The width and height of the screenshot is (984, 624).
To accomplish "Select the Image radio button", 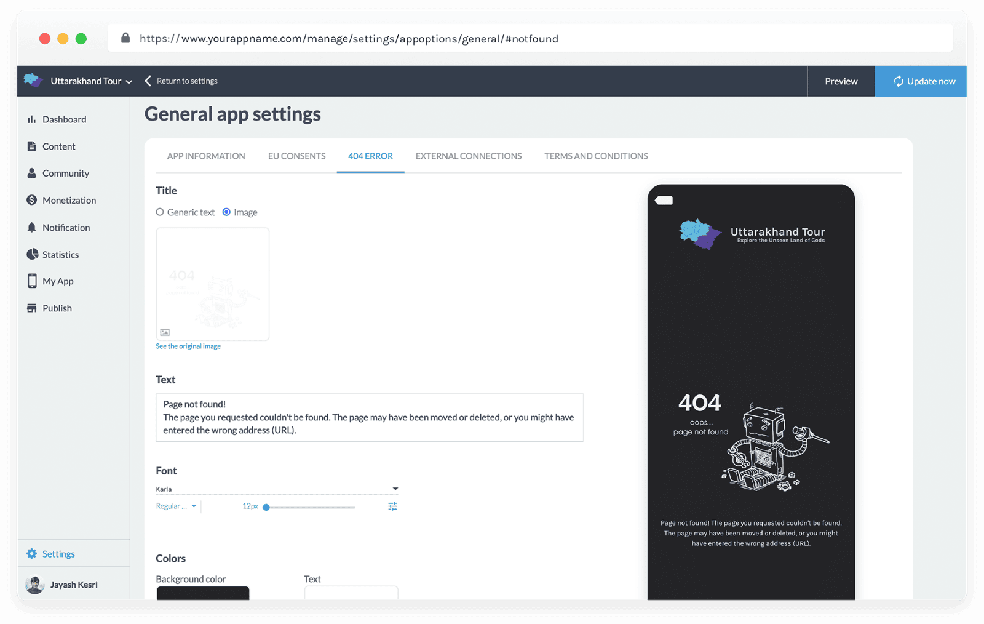I will pos(226,212).
